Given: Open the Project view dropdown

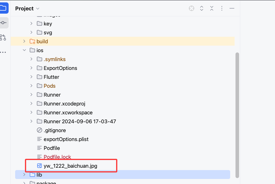Looking at the screenshot, I should tap(27, 9).
